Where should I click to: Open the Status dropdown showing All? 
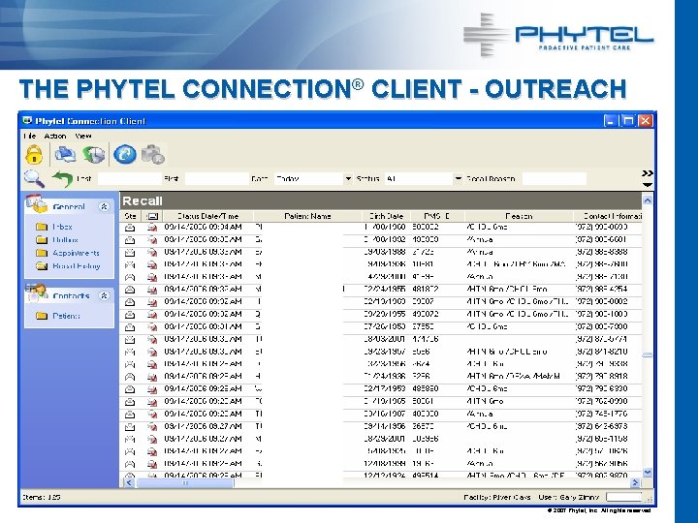458,179
